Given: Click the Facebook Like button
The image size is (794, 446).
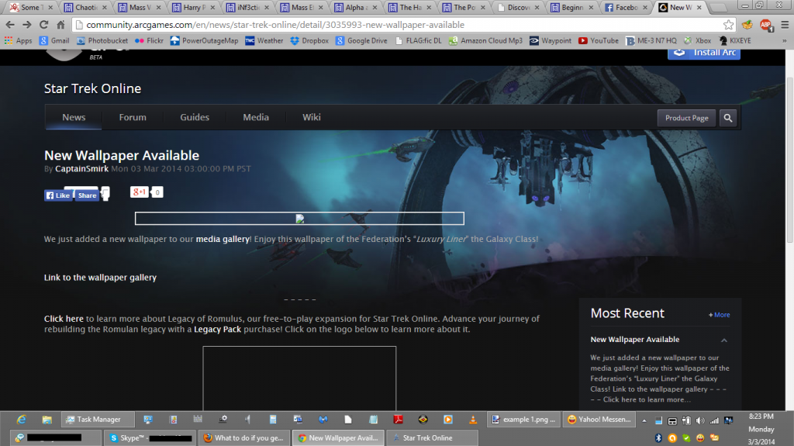Looking at the screenshot, I should (x=59, y=195).
